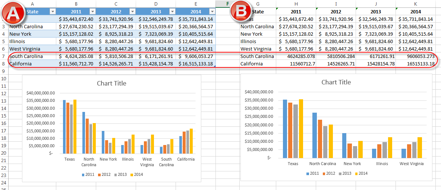Click 2012 legend entry in right chart
Image resolution: width=441 pixels, height=190 pixels.
click(x=328, y=173)
